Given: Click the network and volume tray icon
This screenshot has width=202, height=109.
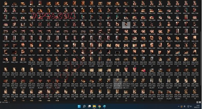Looking at the screenshot, I should 189,106.
